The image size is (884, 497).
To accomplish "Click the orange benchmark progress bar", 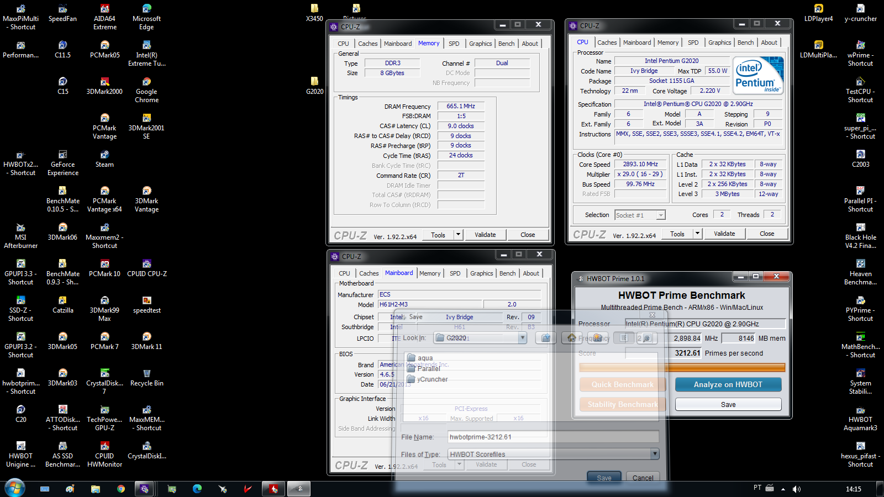I will pyautogui.click(x=682, y=367).
